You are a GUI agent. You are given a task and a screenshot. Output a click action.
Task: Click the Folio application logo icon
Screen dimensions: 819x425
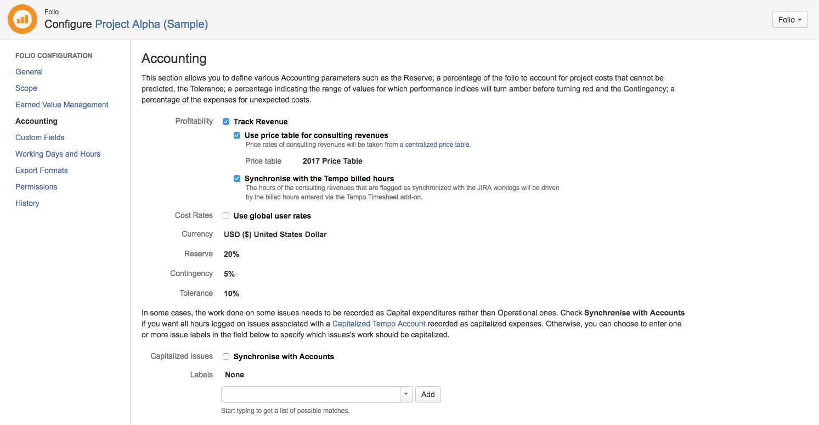coord(22,19)
